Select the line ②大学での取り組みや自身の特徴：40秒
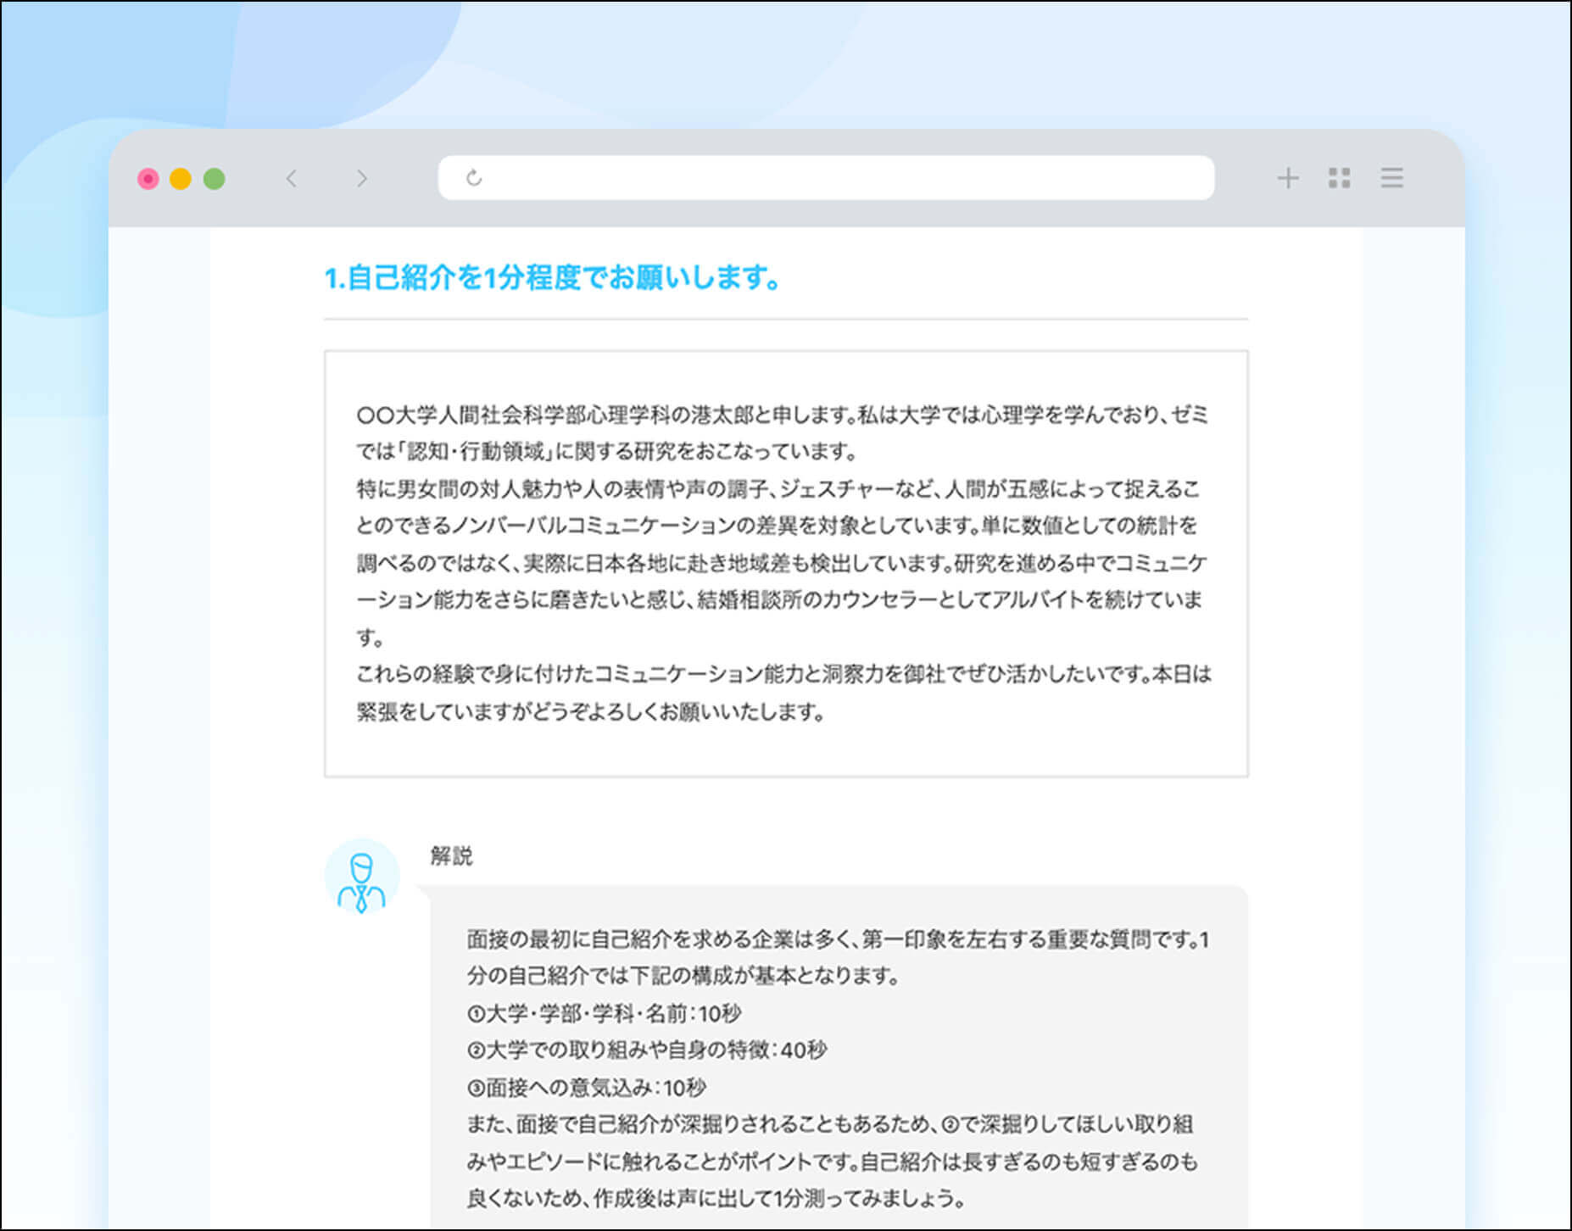This screenshot has width=1572, height=1231. click(x=646, y=1050)
